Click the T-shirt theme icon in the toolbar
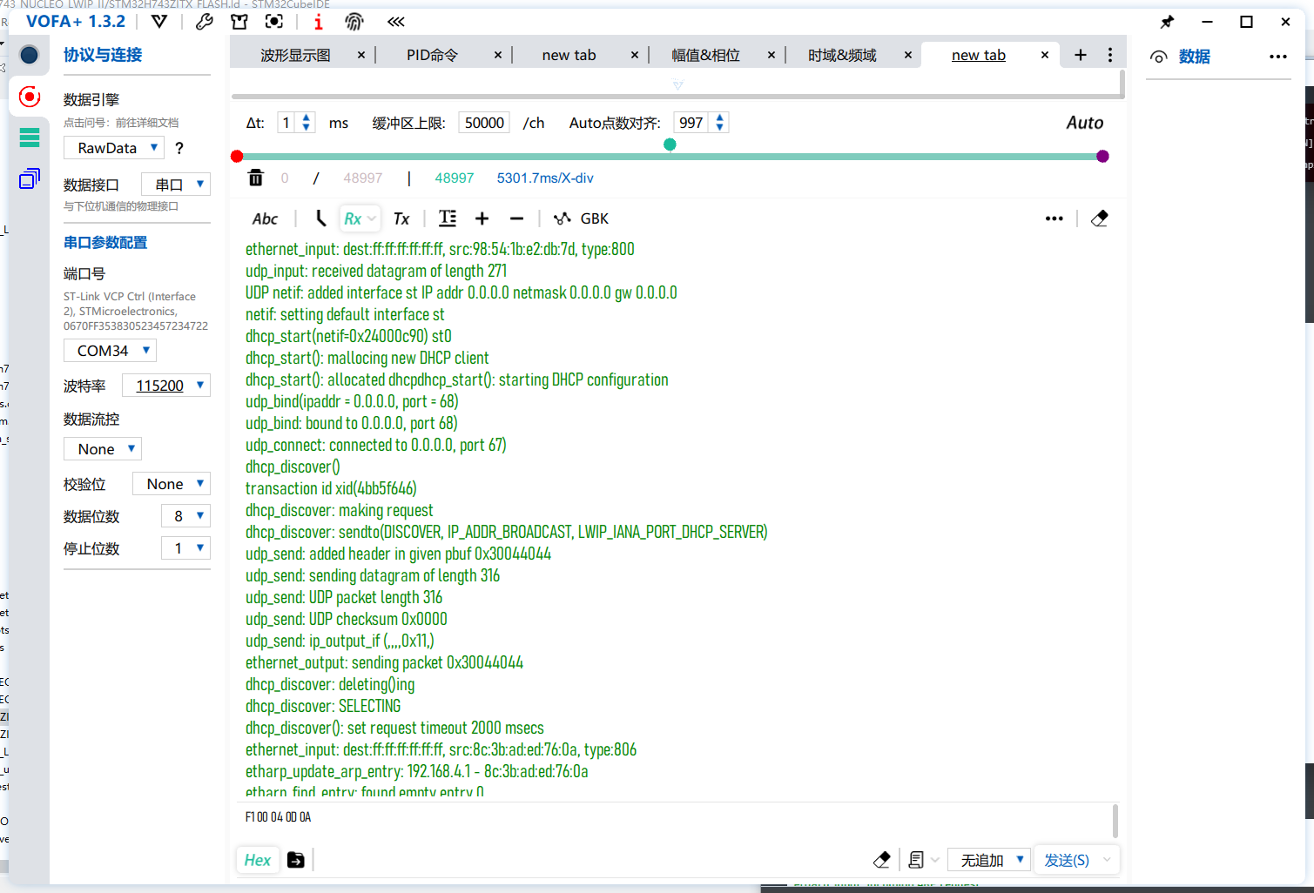This screenshot has height=893, width=1314. pyautogui.click(x=239, y=21)
